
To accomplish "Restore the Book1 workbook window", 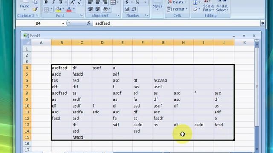I will (244, 36).
